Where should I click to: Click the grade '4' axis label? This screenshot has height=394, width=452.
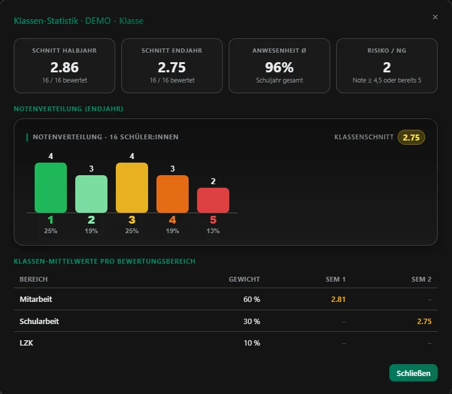point(173,220)
